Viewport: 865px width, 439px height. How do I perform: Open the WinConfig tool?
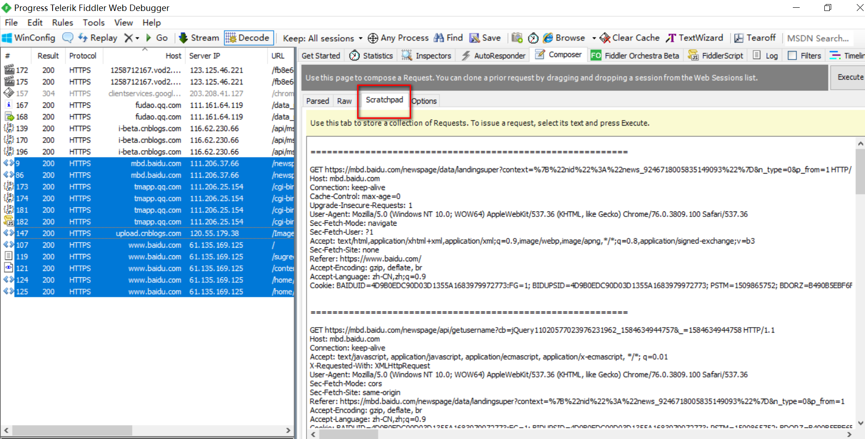pos(29,38)
